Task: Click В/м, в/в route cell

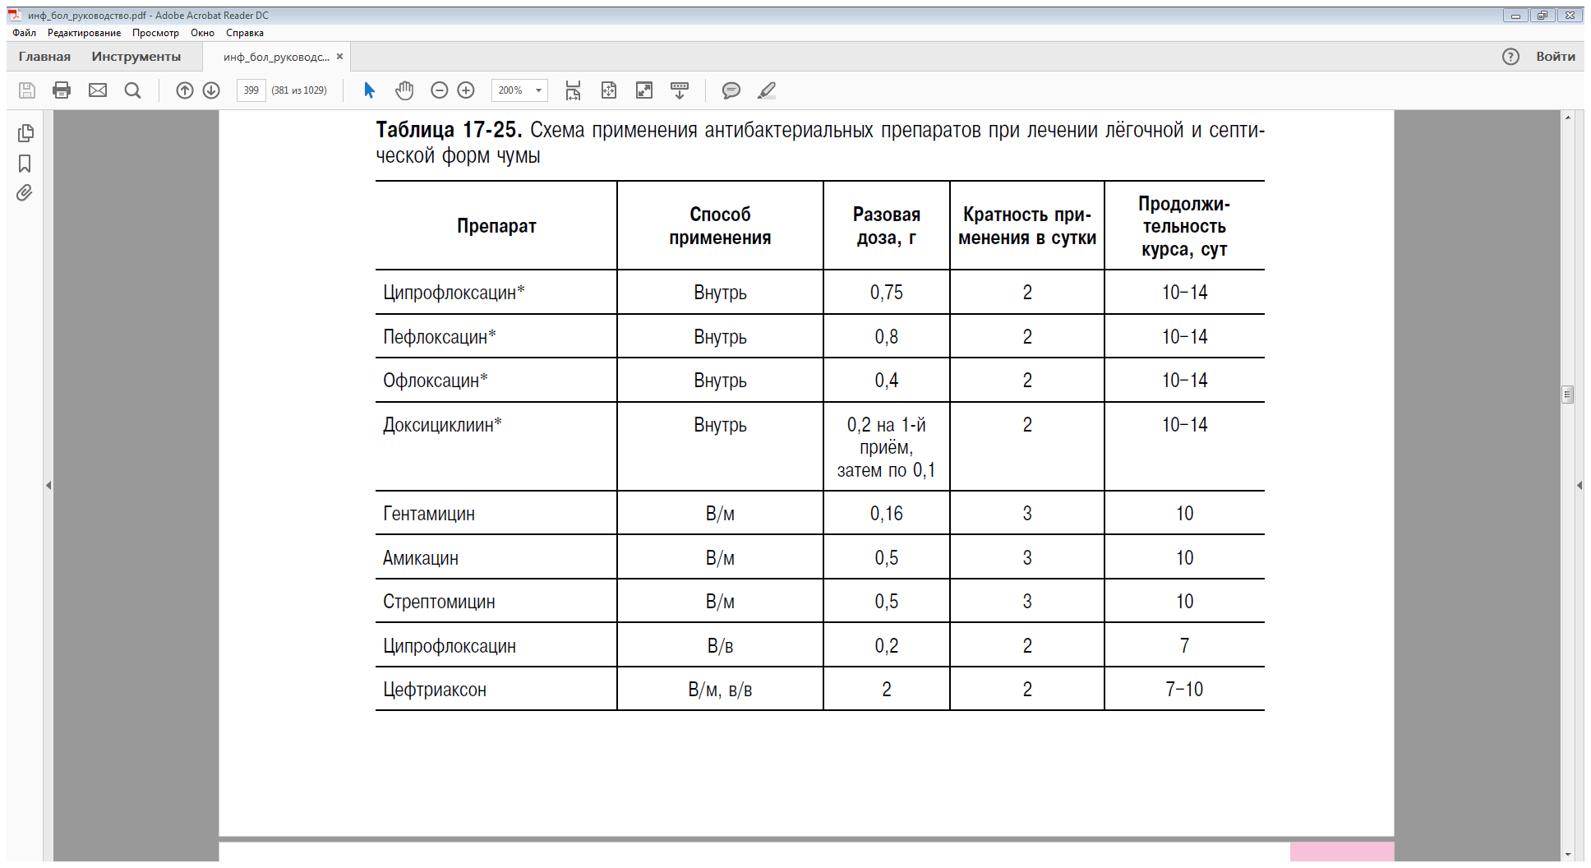Action: 720,690
